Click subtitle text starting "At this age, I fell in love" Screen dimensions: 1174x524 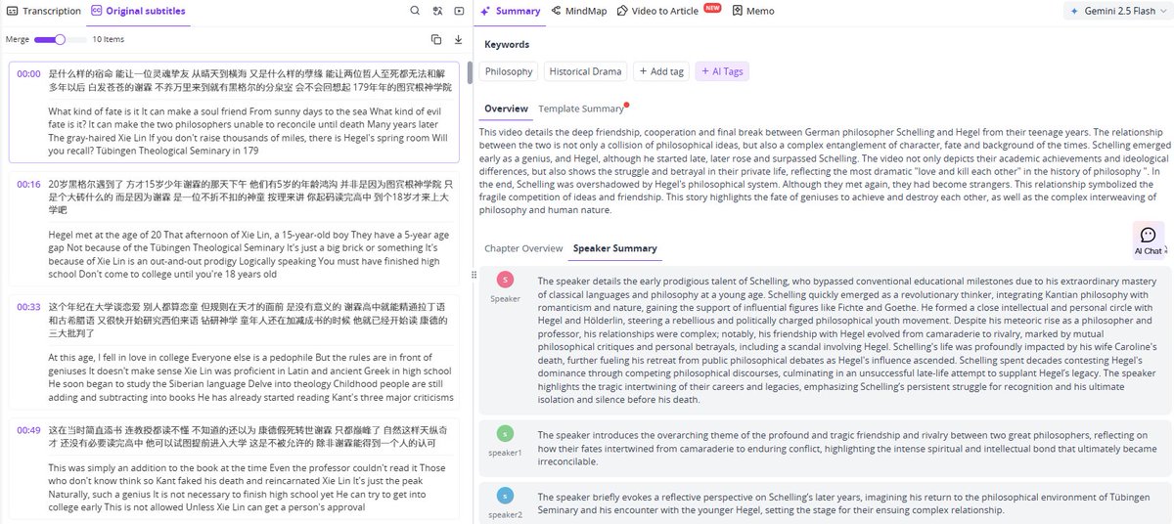click(249, 378)
